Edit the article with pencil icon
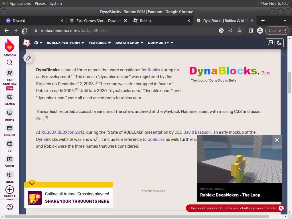Viewport: 292px width, 219px height. (28, 58)
